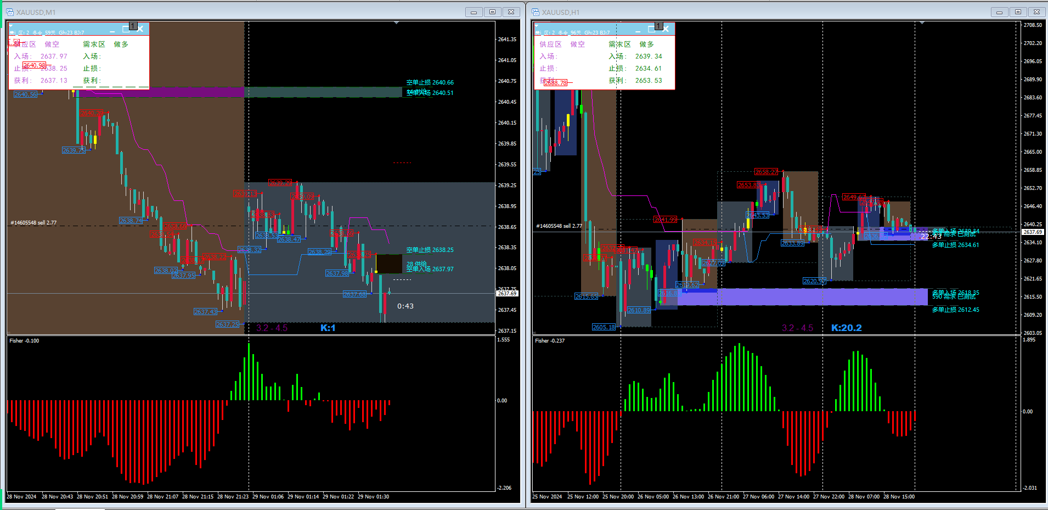Click the 2615.65 price label on H1 chart
The height and width of the screenshot is (510, 1048).
click(x=586, y=296)
